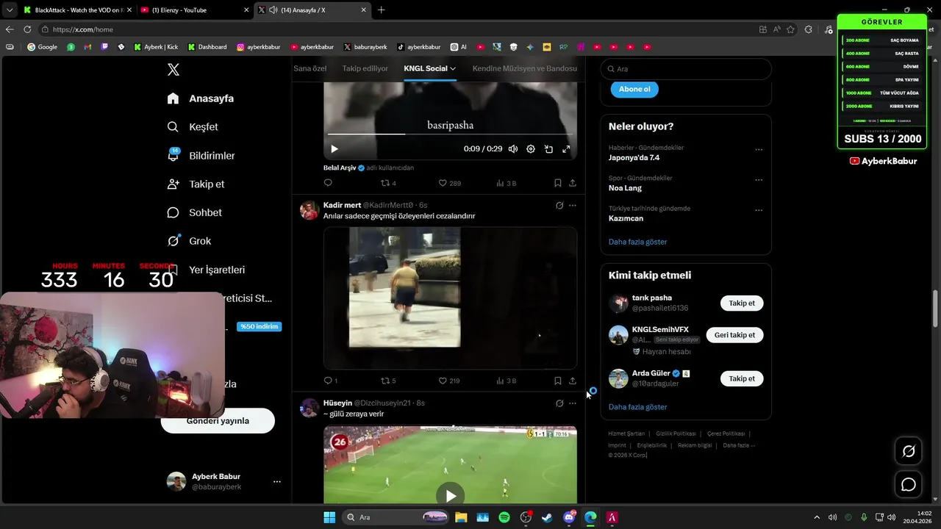The image size is (941, 529).
Task: Open Grok explain icon on Kadir mert post
Action: point(559,206)
